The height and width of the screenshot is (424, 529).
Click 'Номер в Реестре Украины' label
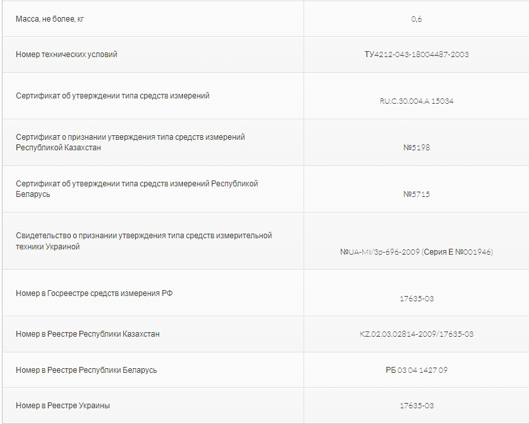(63, 406)
